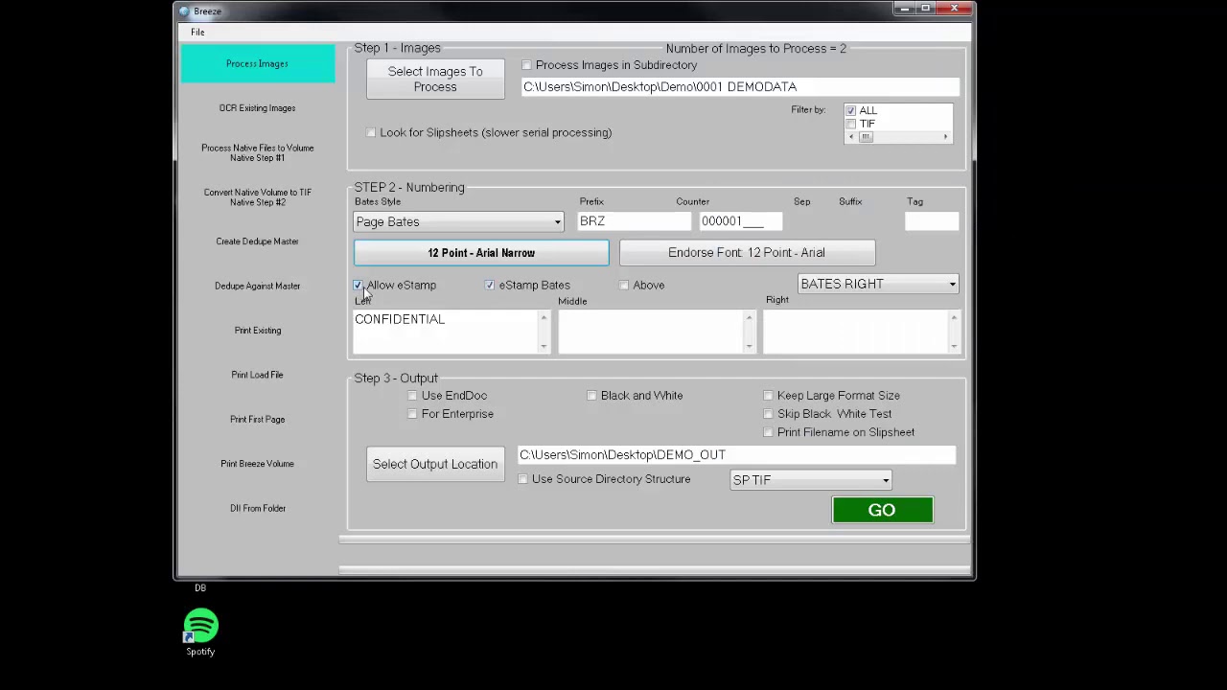Enable Skip Black White Test
Viewport: 1227px width, 690px height.
pos(768,414)
